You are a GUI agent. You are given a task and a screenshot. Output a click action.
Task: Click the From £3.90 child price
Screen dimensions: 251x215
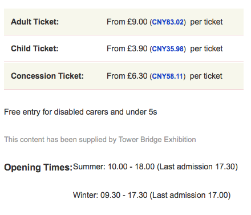coord(127,48)
